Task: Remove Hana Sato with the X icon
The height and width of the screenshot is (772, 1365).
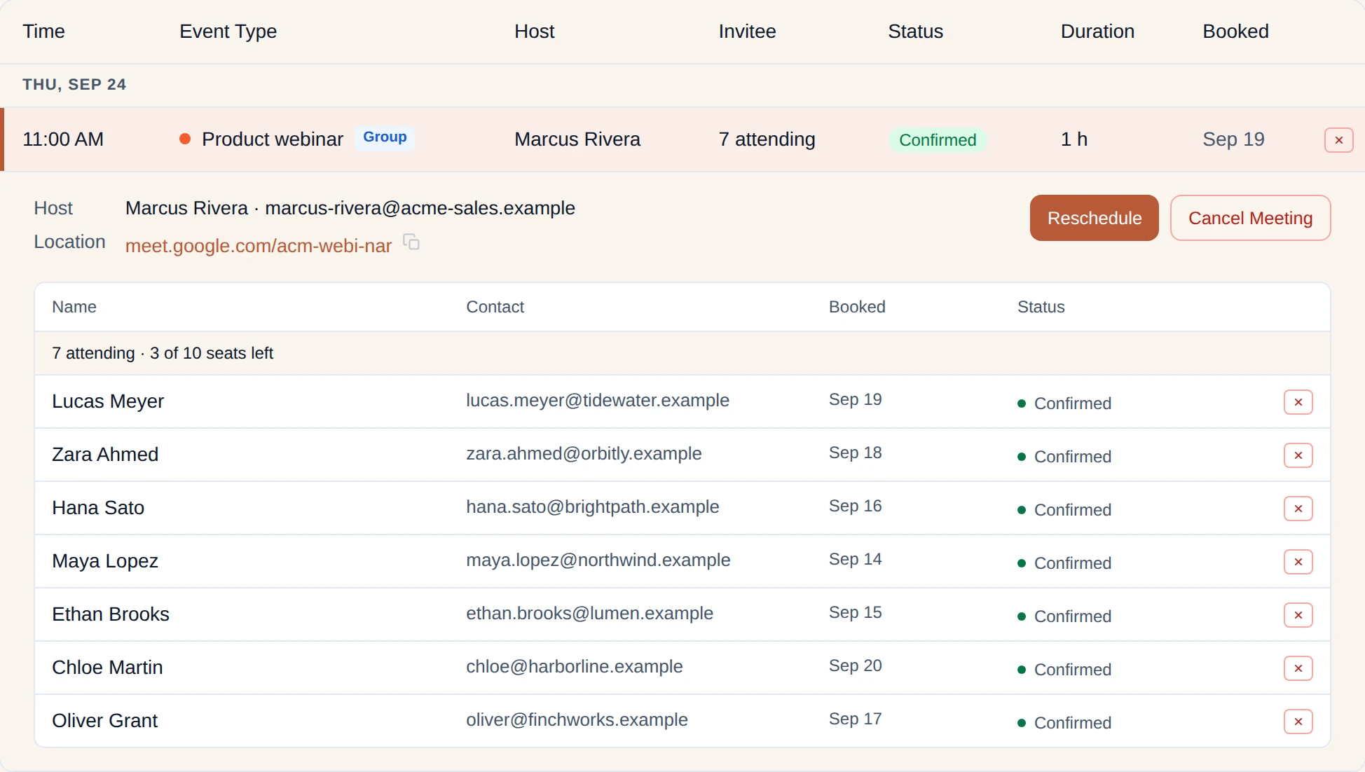Action: point(1298,509)
